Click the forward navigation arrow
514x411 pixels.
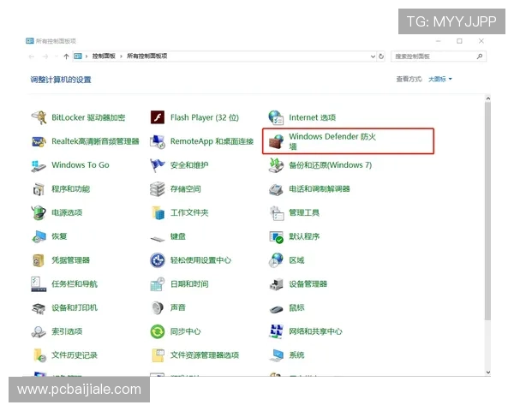coord(45,57)
